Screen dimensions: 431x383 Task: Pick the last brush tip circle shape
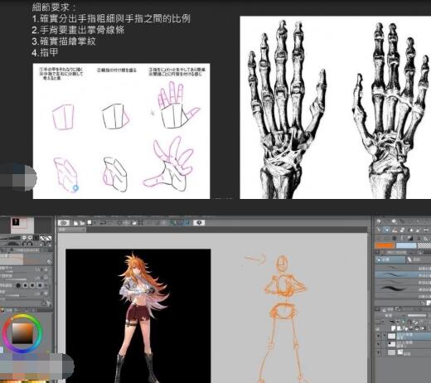40,285
